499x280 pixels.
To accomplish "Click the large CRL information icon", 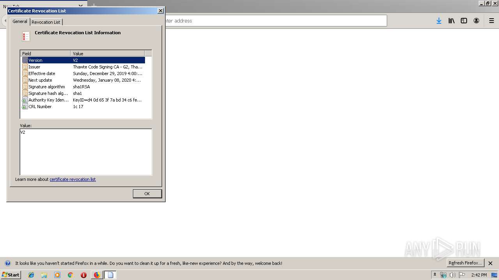I will click(26, 36).
